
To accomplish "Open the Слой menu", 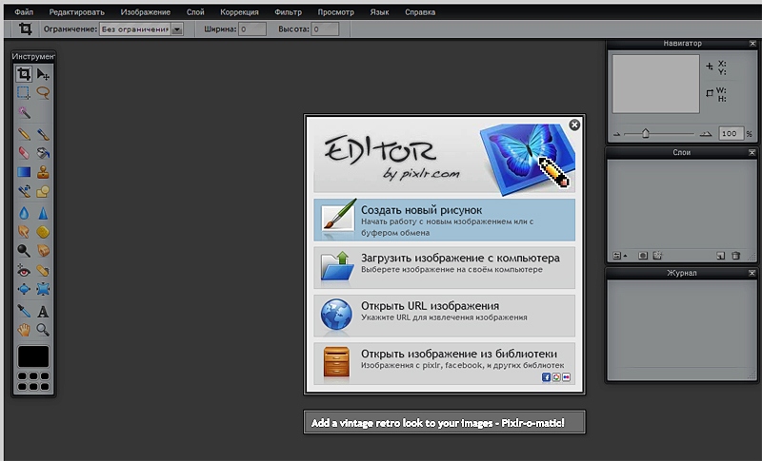I will point(195,12).
